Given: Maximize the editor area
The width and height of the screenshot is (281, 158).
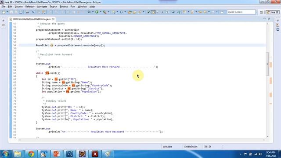Looking at the screenshot, I should [x=269, y=18].
